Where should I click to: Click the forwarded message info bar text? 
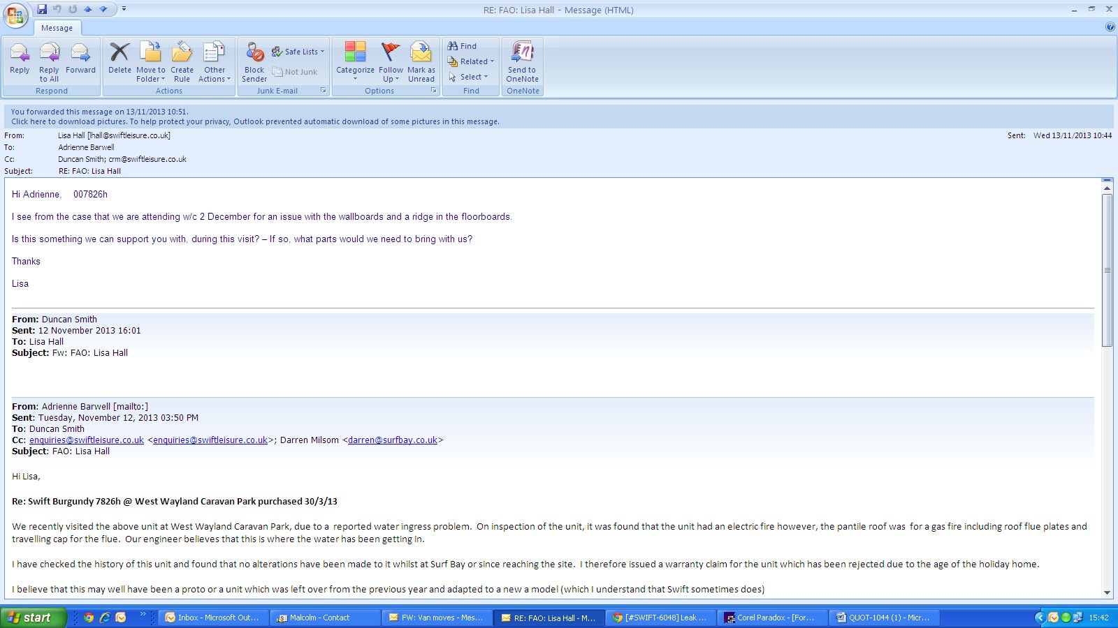pyautogui.click(x=100, y=112)
